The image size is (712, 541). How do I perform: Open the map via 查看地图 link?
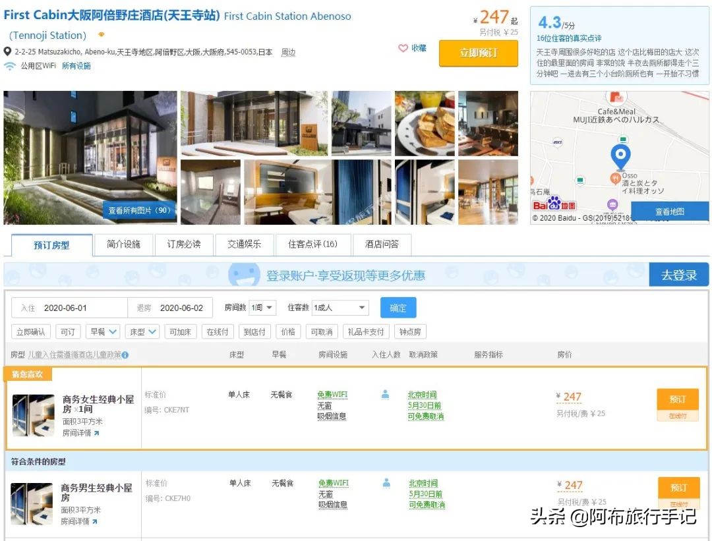tap(672, 211)
